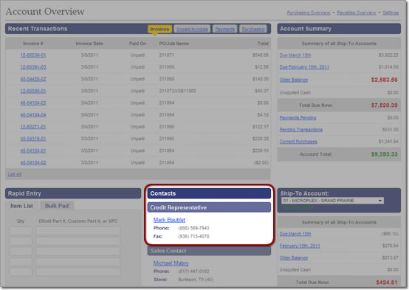Click the Invoice Date column header
Screen dimensions: 409x290
click(x=89, y=44)
